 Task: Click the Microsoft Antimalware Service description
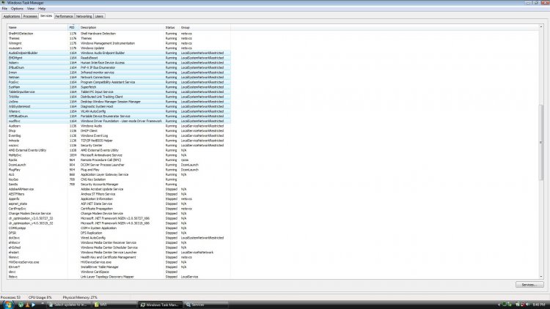tap(101, 155)
